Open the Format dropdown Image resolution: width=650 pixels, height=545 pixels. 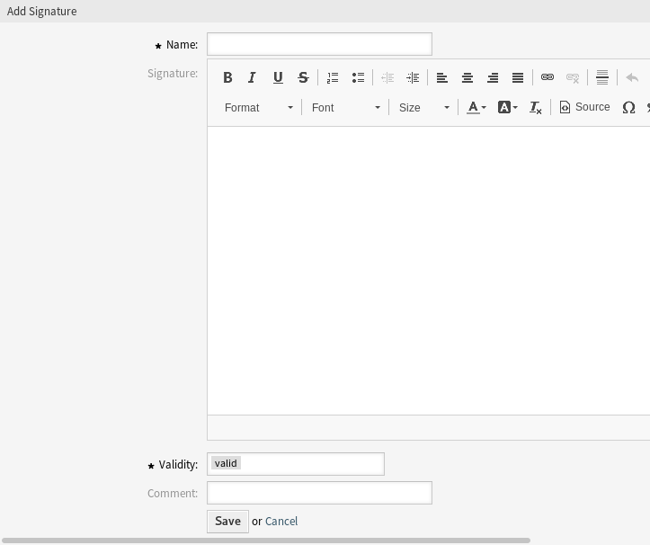point(259,107)
